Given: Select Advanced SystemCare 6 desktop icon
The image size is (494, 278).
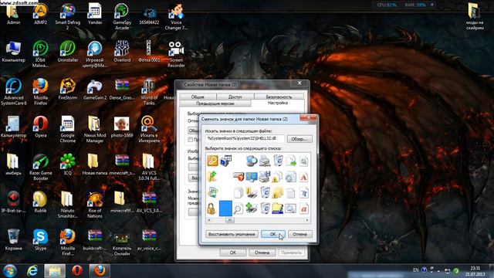Looking at the screenshot, I should 14,91.
